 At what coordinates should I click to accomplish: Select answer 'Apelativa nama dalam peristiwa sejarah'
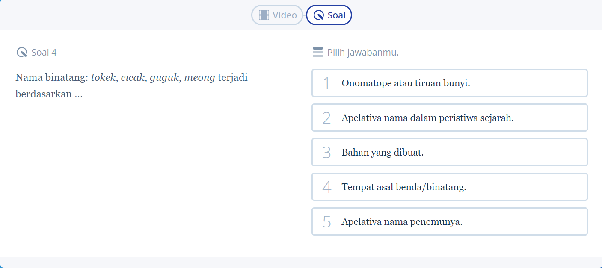click(x=449, y=118)
